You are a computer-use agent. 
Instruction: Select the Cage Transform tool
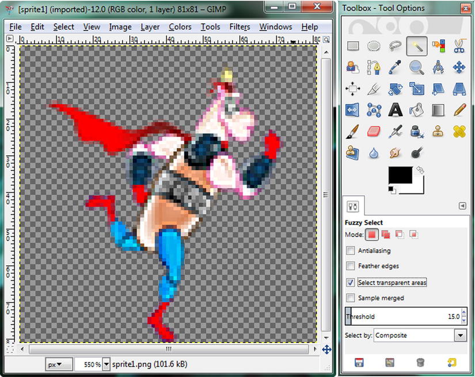[374, 110]
